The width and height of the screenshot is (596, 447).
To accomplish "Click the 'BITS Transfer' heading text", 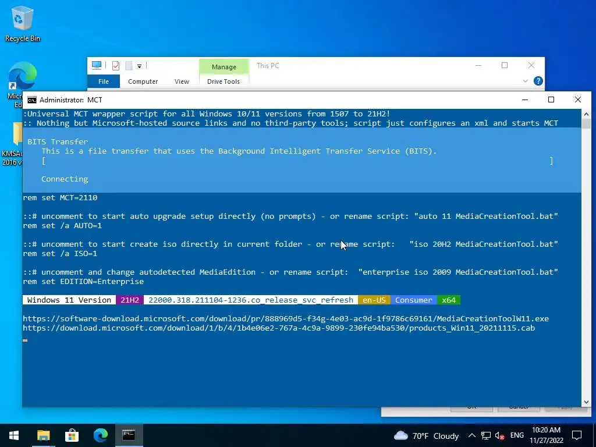I will pos(58,142).
